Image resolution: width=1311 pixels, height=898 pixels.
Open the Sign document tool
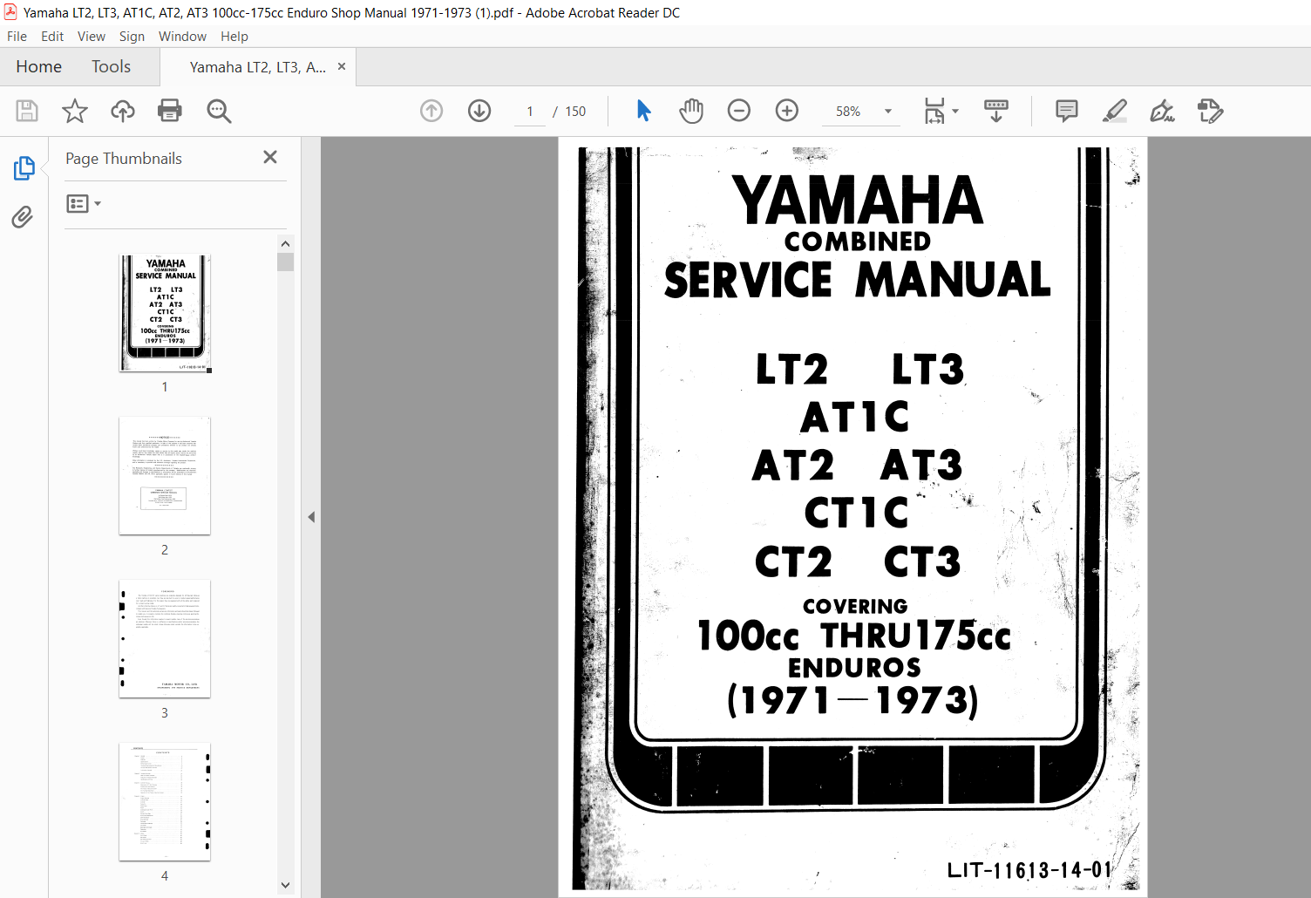pyautogui.click(x=1162, y=111)
